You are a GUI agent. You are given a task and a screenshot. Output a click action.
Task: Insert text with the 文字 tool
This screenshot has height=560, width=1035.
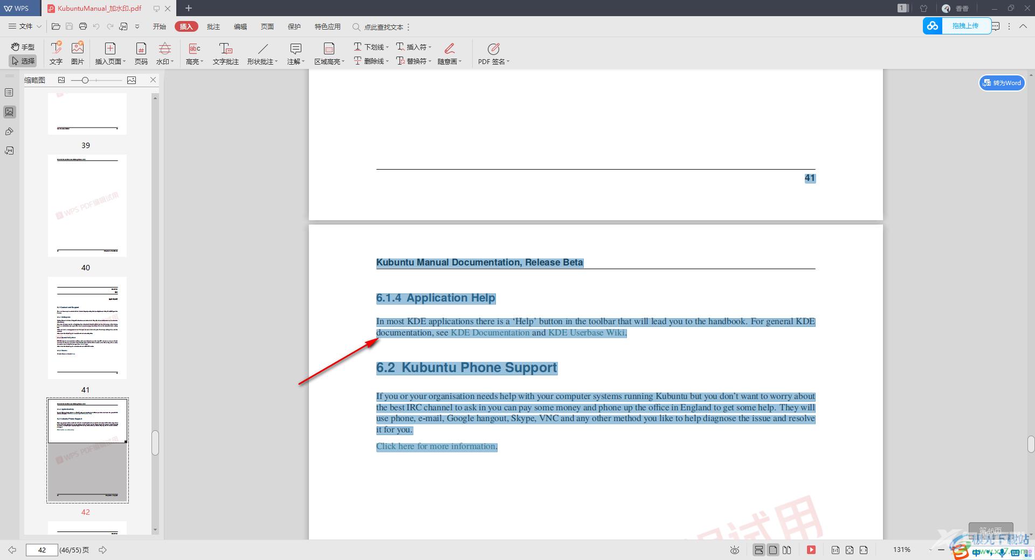tap(56, 53)
